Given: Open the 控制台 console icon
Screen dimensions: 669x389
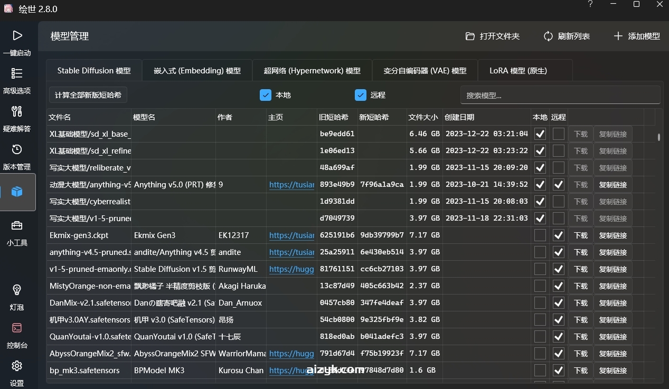Looking at the screenshot, I should (x=17, y=328).
